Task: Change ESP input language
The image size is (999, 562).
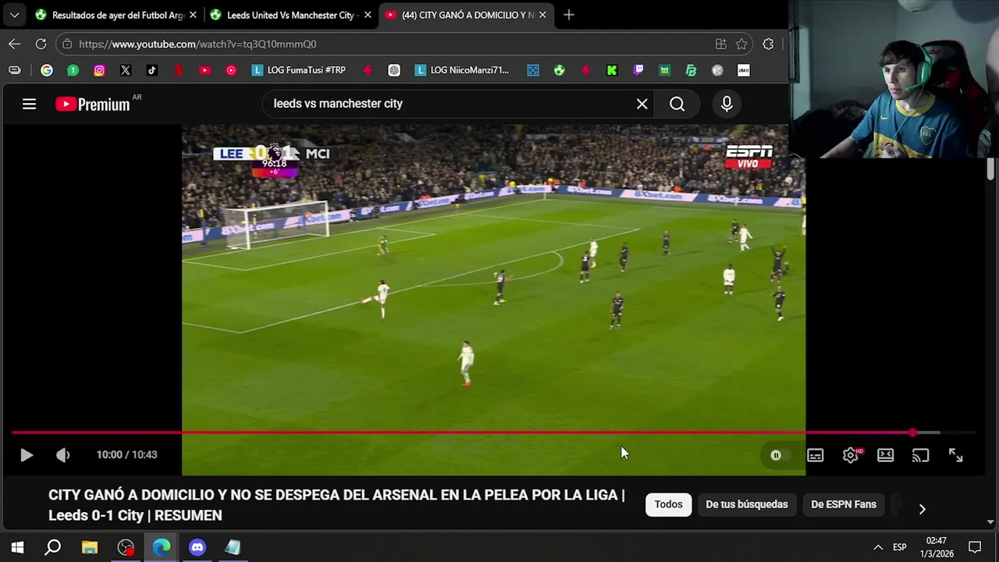Action: point(900,548)
